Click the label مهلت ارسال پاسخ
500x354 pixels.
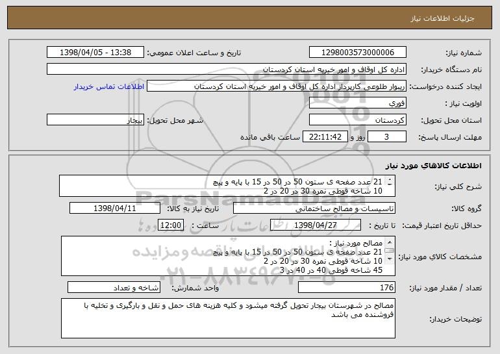tap(450, 138)
